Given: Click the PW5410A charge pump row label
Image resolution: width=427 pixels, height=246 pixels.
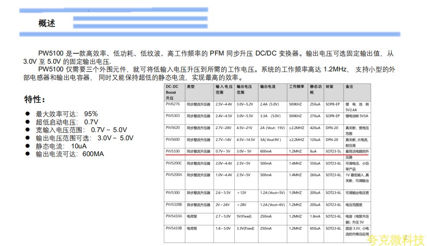Looking at the screenshot, I should (x=174, y=216).
